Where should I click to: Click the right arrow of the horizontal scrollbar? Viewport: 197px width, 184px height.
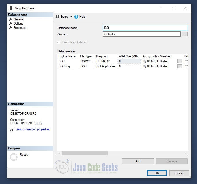185,153
